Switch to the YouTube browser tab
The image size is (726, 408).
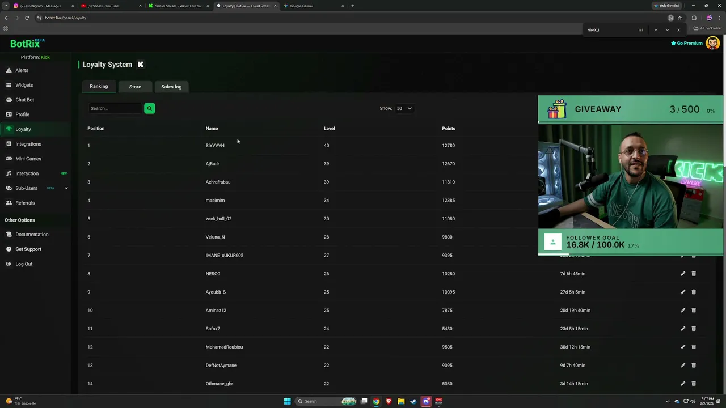[111, 6]
